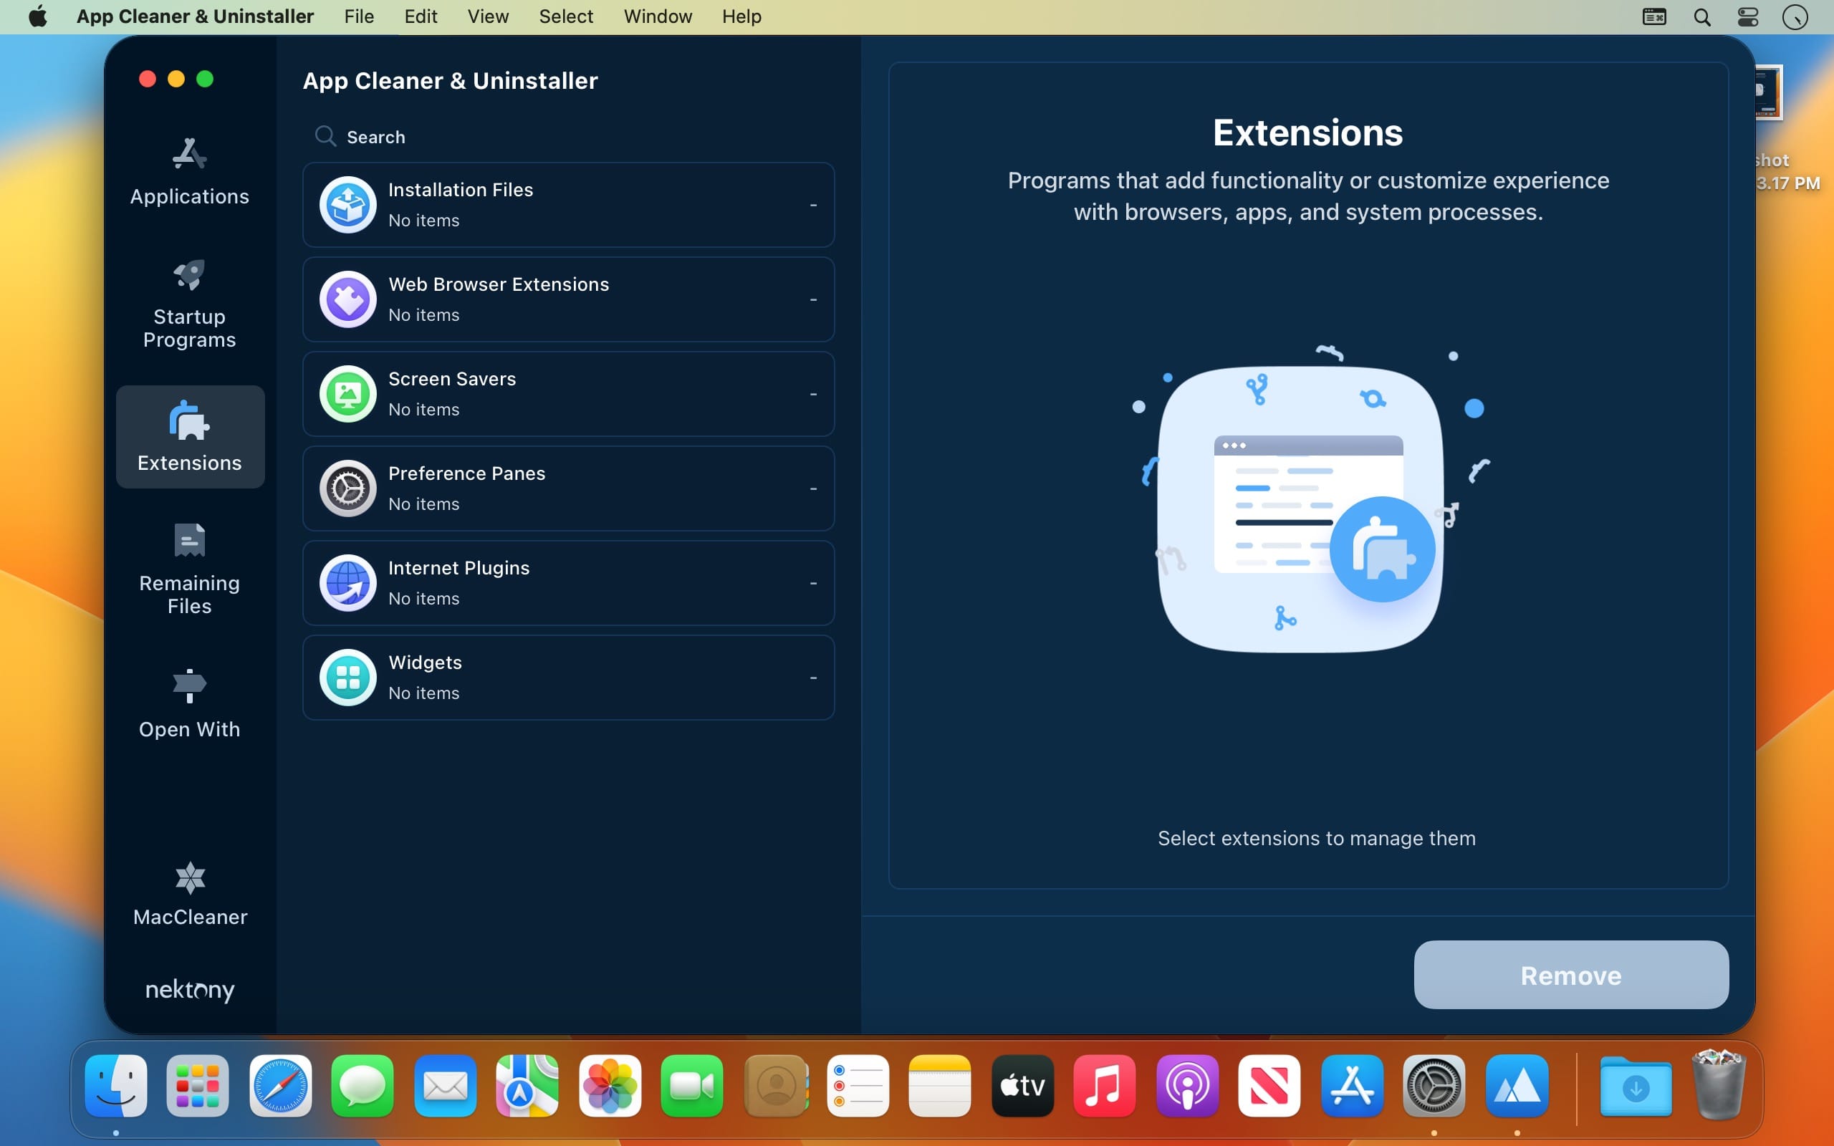Expand the Preference Panes section
This screenshot has width=1834, height=1146.
[568, 487]
